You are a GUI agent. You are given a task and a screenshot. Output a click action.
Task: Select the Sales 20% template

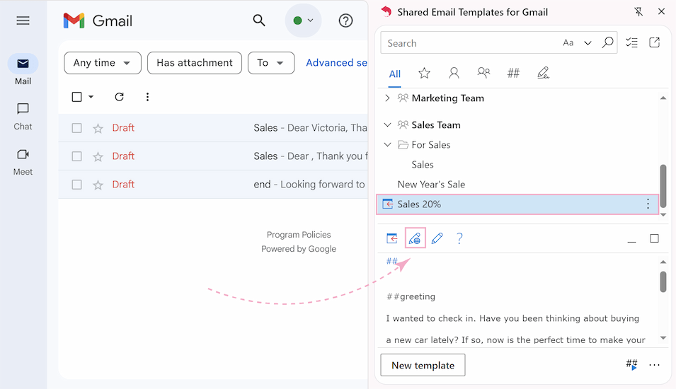(517, 204)
